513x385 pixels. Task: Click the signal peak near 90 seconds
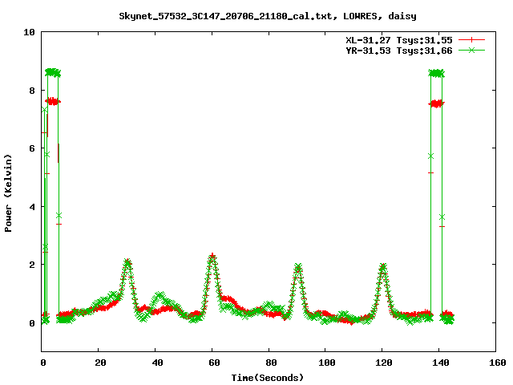(x=298, y=267)
